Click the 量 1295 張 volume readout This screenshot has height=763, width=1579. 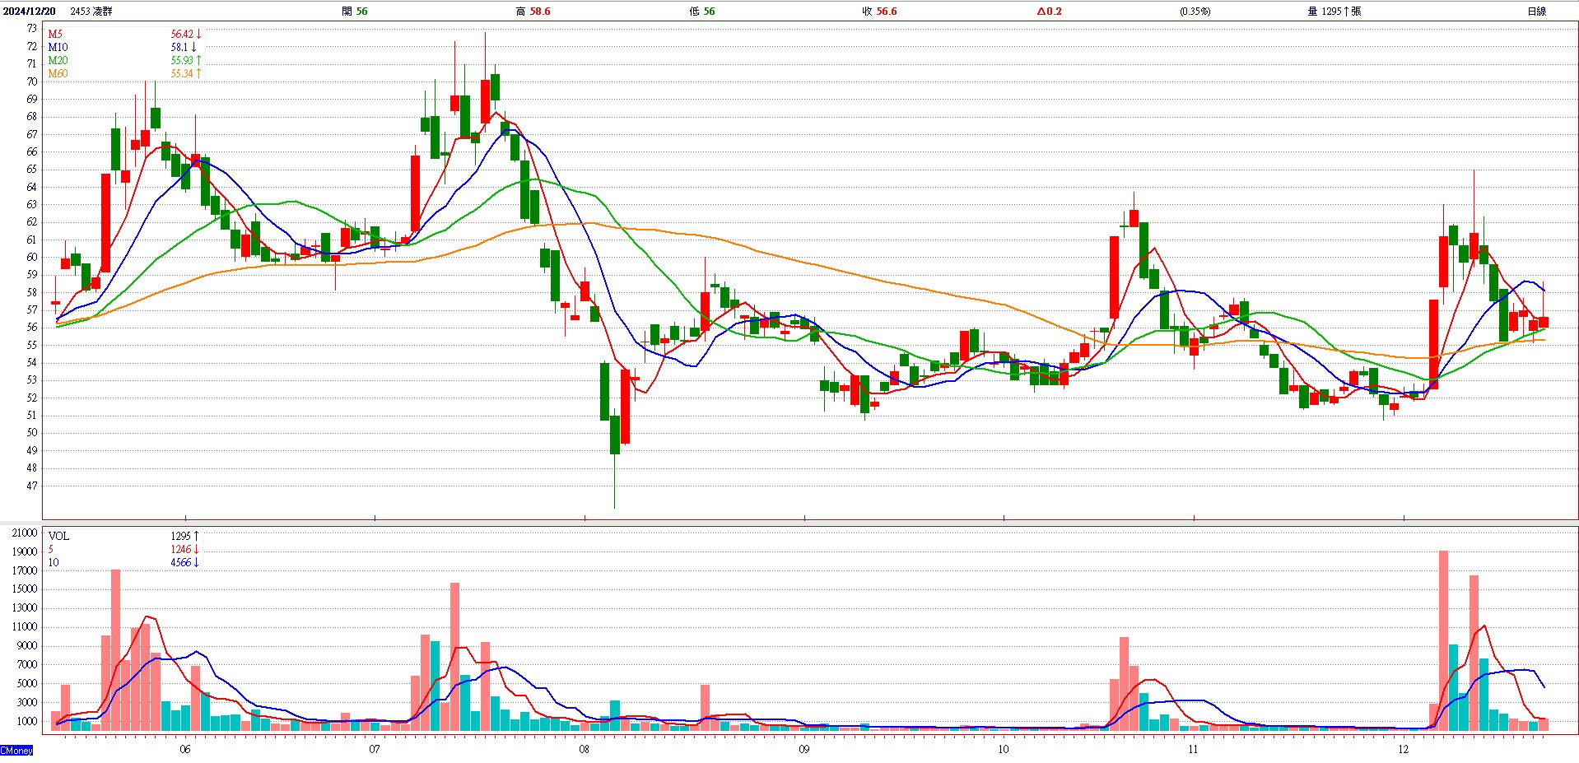tap(1334, 11)
